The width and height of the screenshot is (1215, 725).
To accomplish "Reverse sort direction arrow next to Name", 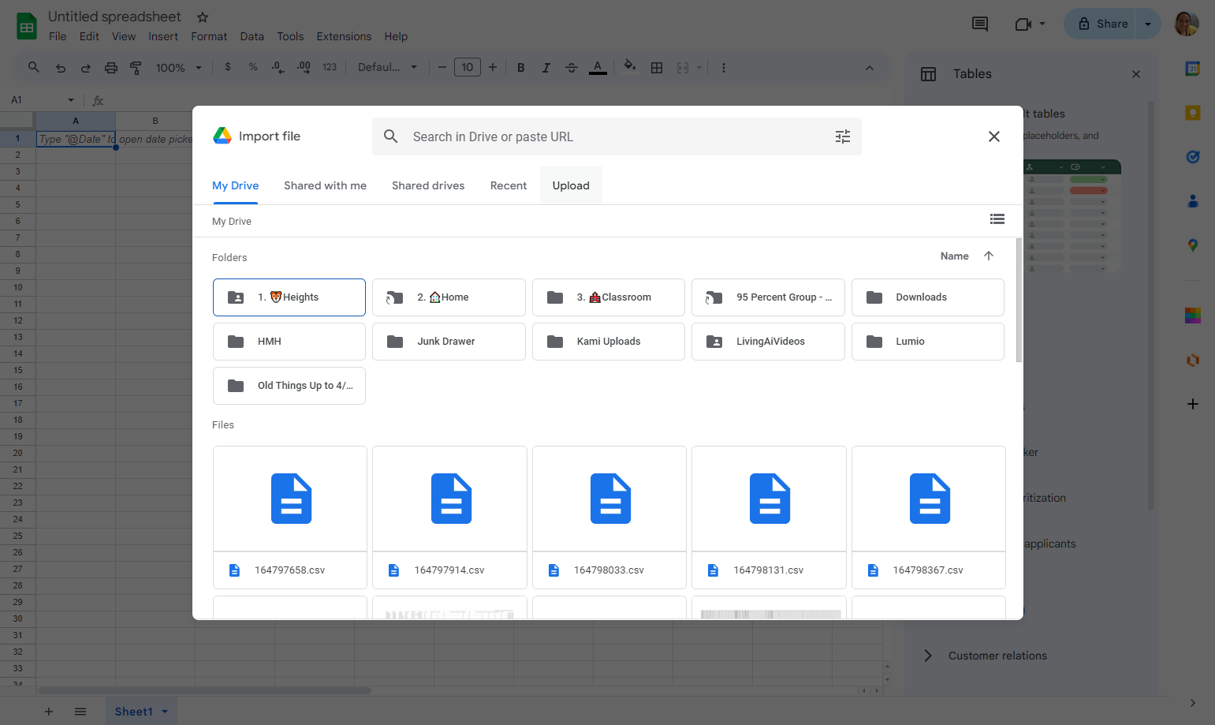I will tap(989, 256).
